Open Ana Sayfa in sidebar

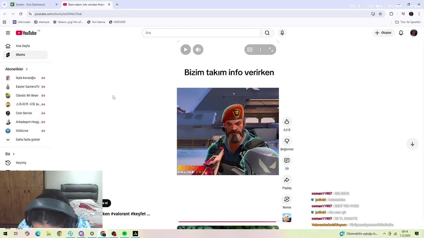pos(25,46)
